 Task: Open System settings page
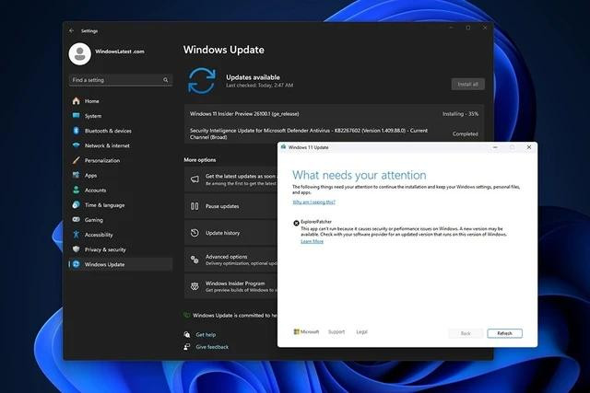[x=121, y=116]
